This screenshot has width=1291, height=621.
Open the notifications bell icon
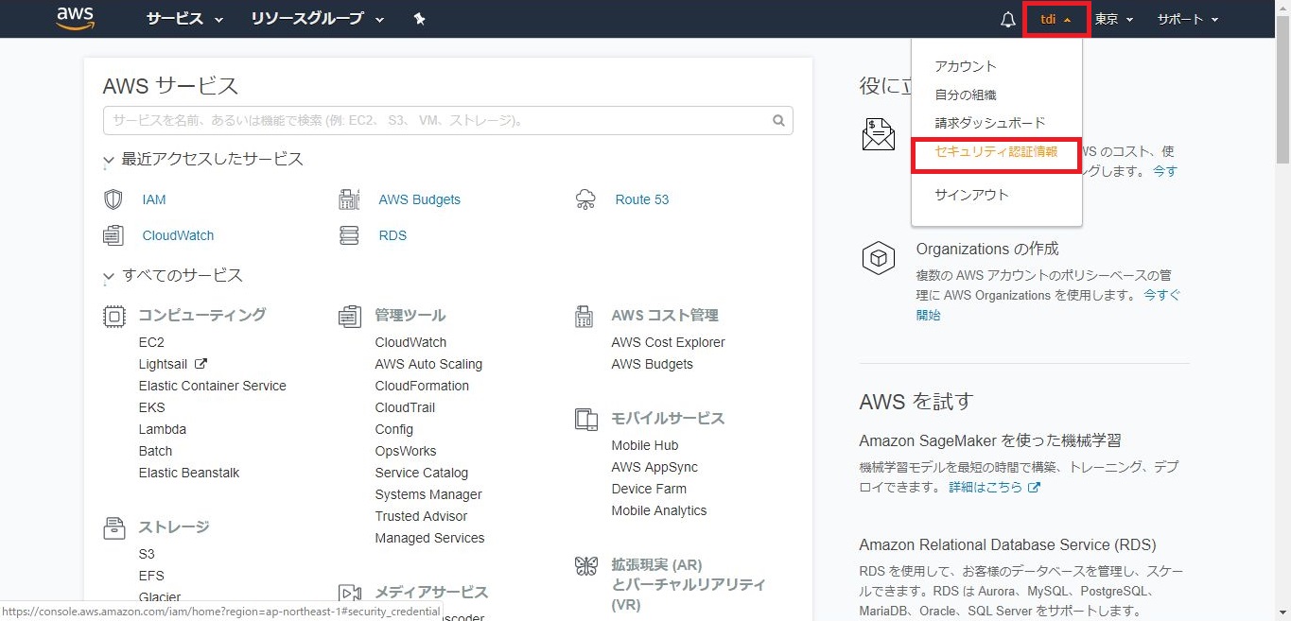(x=1008, y=20)
